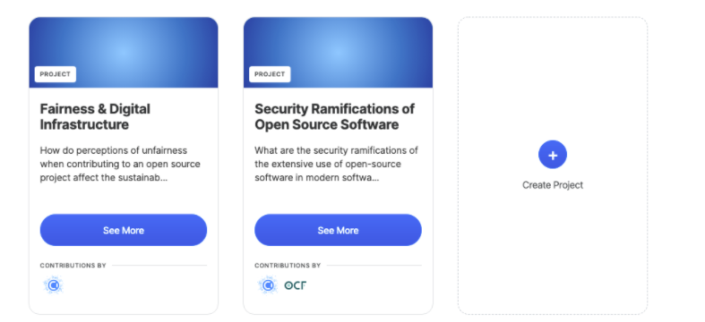Click blue circular contributor logo in Fairness card

[54, 285]
